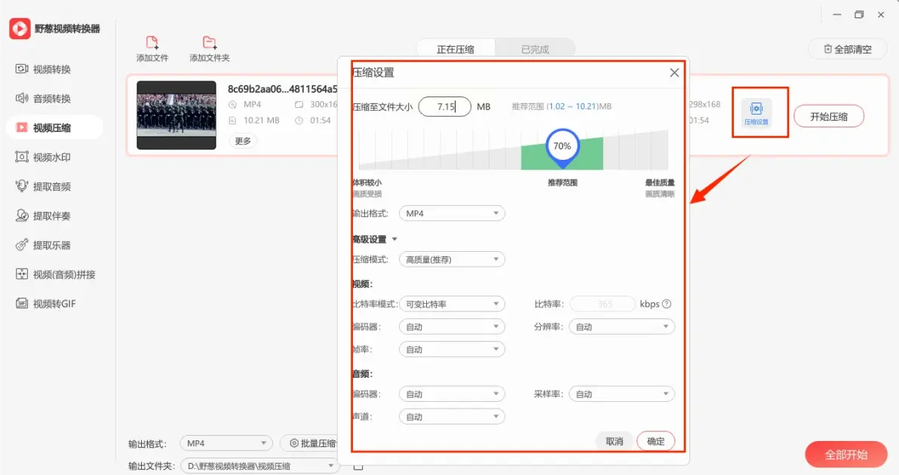Open the 提取音频 tool

pyautogui.click(x=44, y=186)
